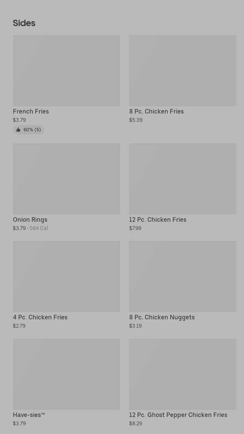Select 12 Pc. Ghost Pepper Chicken Fries title
The height and width of the screenshot is (434, 244).
click(178, 415)
